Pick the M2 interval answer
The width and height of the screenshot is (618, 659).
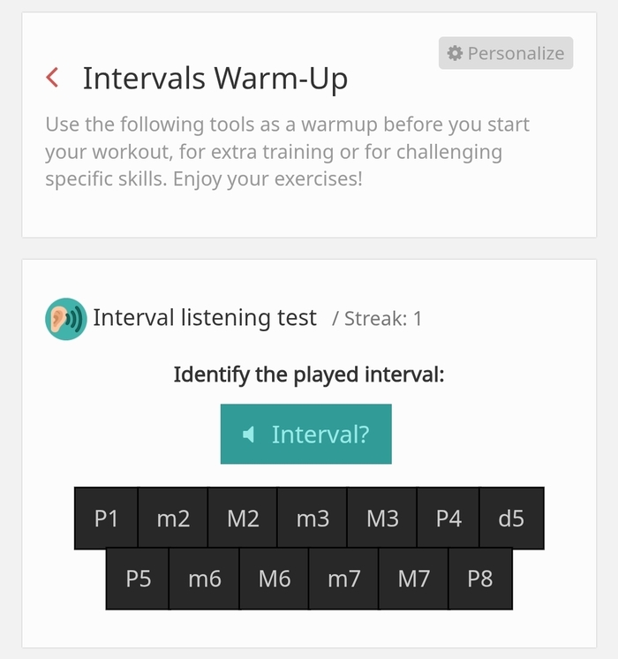pyautogui.click(x=243, y=519)
